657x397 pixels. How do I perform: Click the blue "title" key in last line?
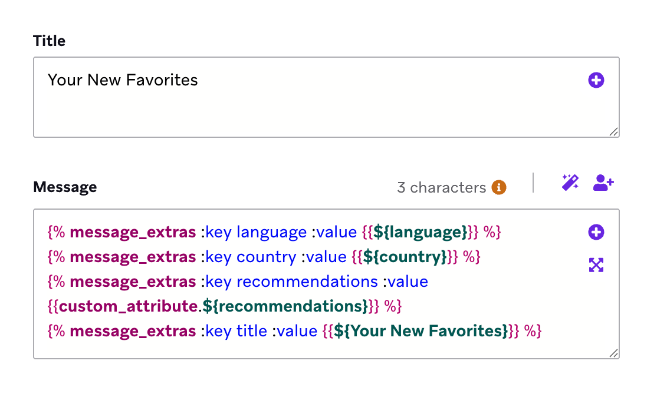click(x=252, y=331)
